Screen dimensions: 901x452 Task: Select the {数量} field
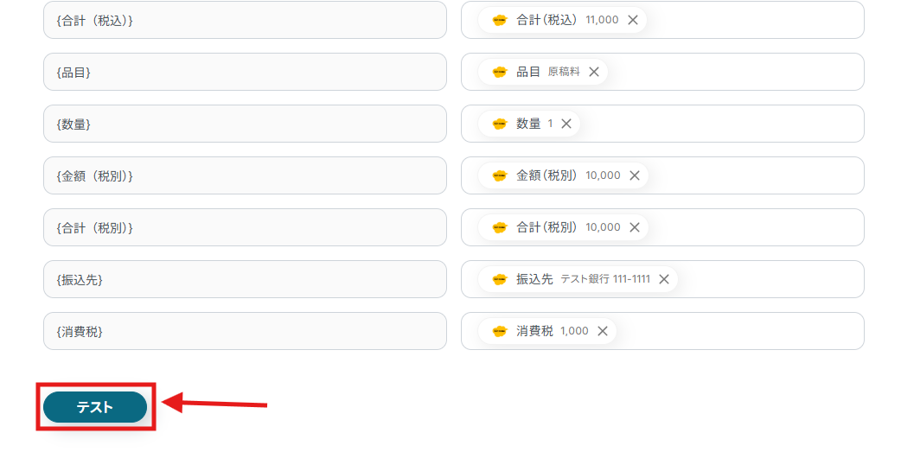pos(245,124)
